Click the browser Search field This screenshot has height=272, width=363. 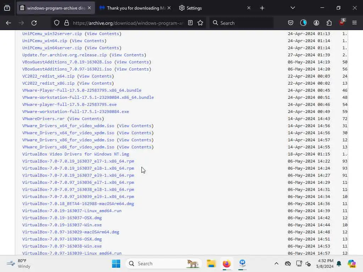(241, 23)
